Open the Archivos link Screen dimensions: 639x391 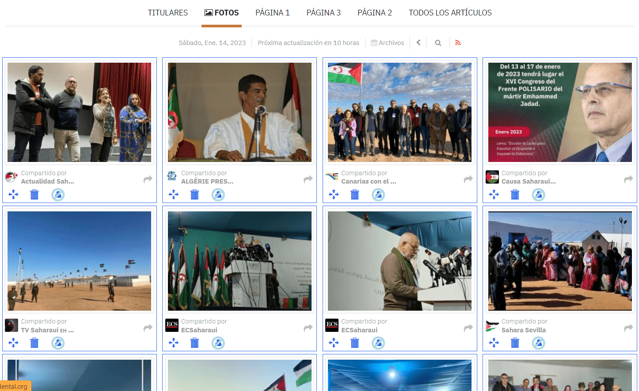(x=388, y=43)
